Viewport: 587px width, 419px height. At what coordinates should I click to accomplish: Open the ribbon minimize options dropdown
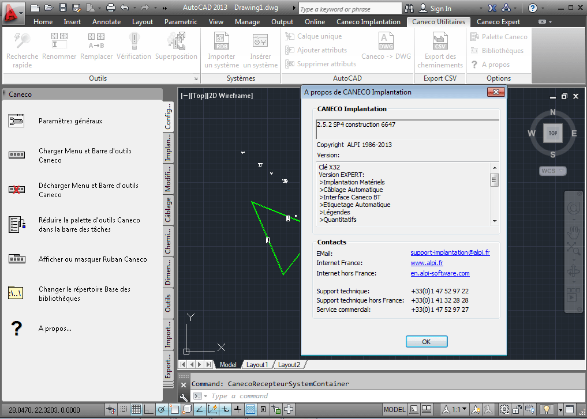[x=550, y=22]
